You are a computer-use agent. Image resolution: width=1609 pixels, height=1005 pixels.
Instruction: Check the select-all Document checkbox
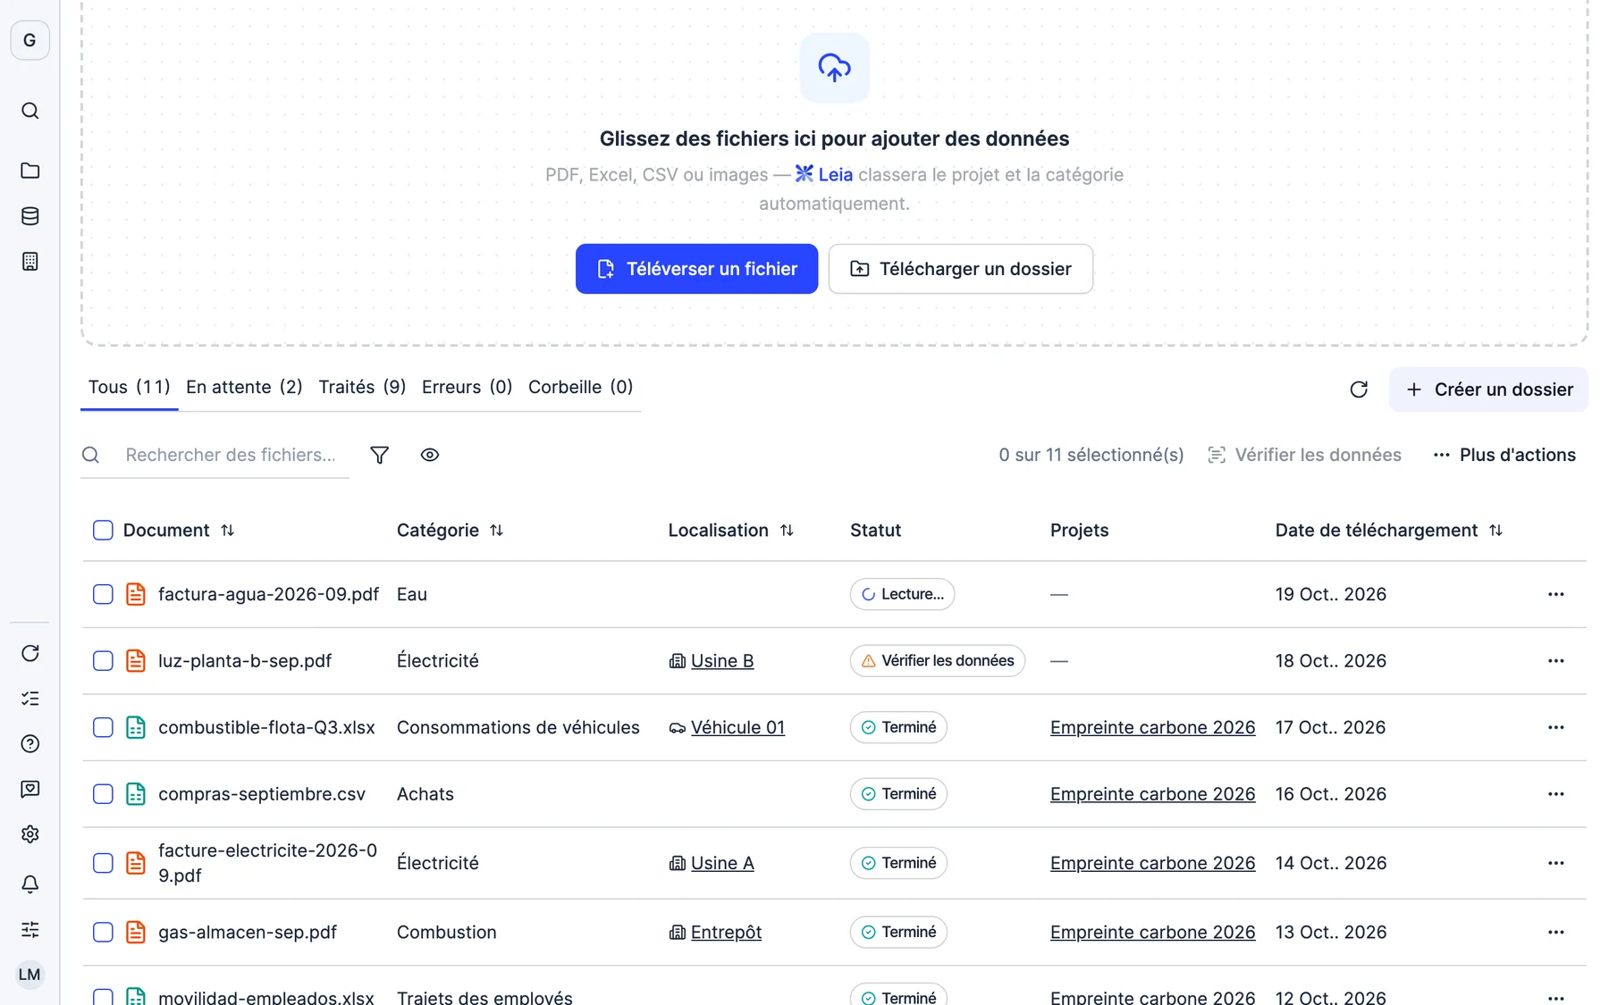103,531
